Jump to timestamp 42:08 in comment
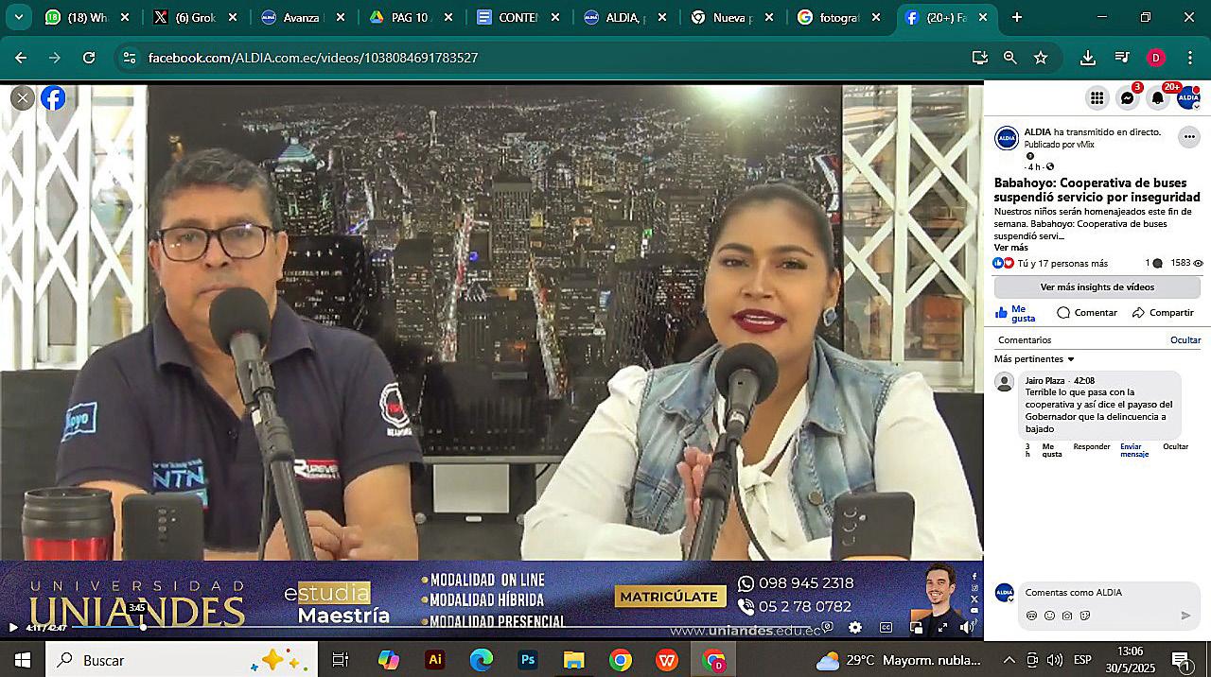 (x=1084, y=381)
